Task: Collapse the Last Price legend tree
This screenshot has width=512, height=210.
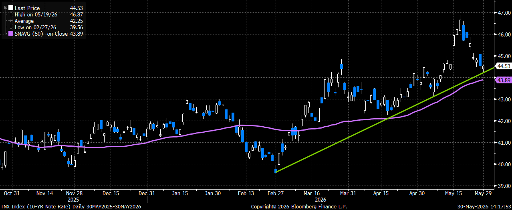Action: pyautogui.click(x=5, y=8)
